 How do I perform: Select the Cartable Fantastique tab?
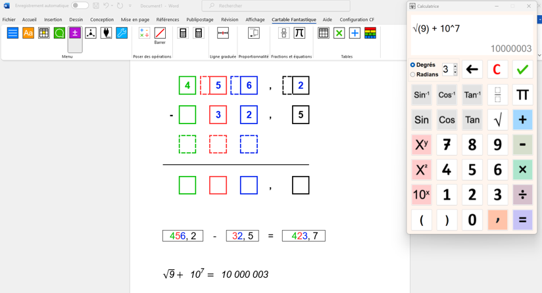point(294,20)
